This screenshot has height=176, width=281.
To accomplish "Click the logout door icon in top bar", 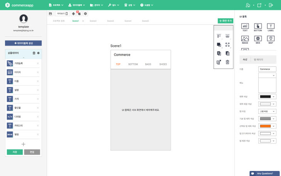I will pyautogui.click(x=271, y=5).
